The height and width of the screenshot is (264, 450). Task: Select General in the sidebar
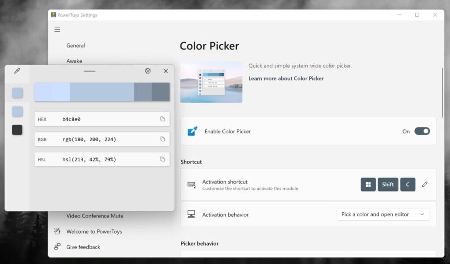coord(76,46)
